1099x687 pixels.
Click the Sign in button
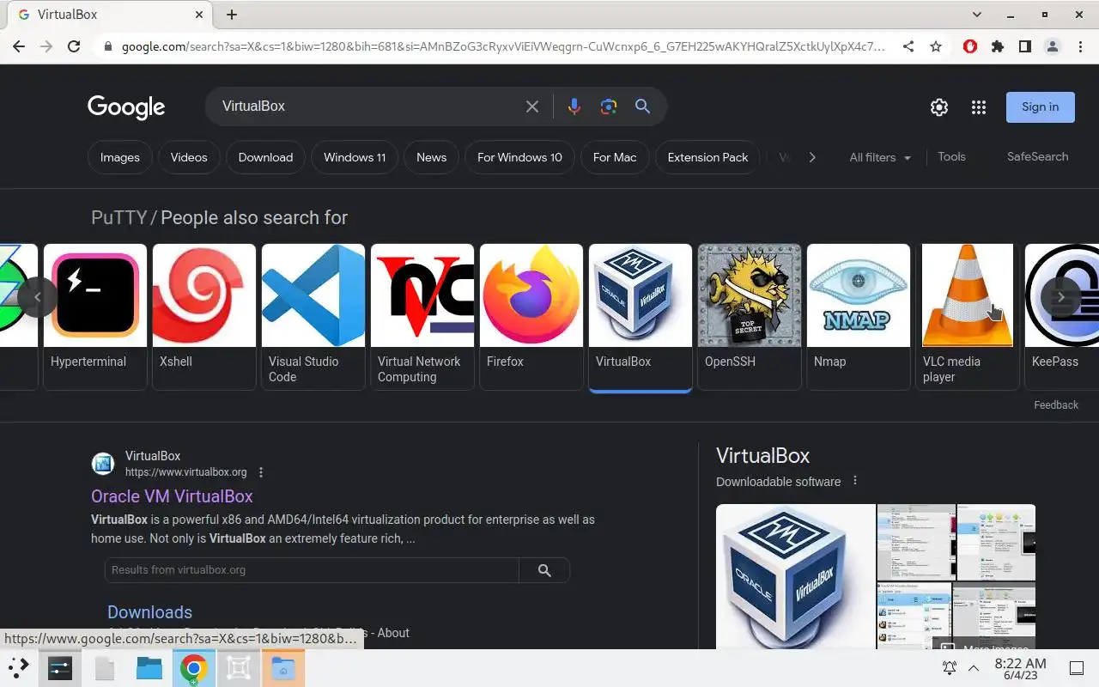click(x=1041, y=107)
